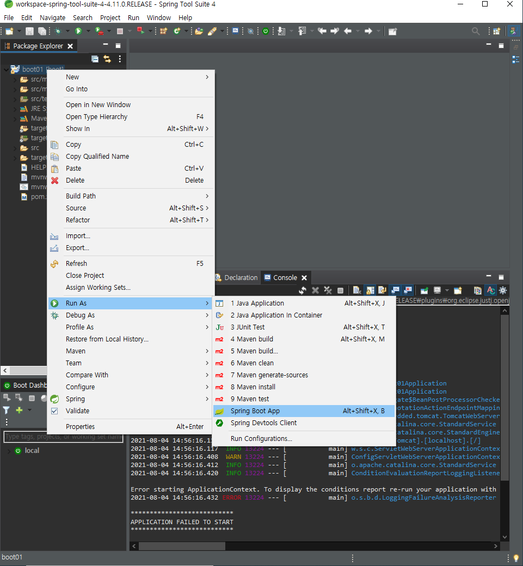Click the Back arrow navigation toolbar icon

pyautogui.click(x=347, y=32)
